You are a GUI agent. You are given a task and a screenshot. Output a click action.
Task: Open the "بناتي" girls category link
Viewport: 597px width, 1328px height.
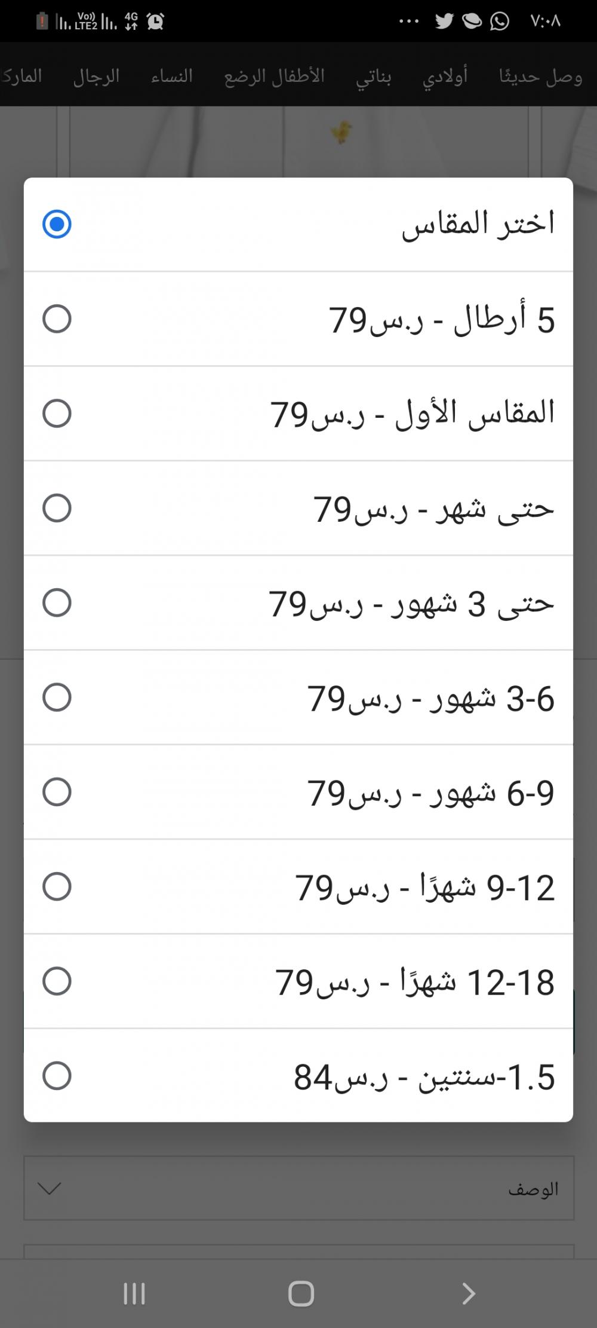374,77
